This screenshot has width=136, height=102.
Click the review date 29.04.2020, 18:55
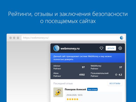[x=75, y=95]
